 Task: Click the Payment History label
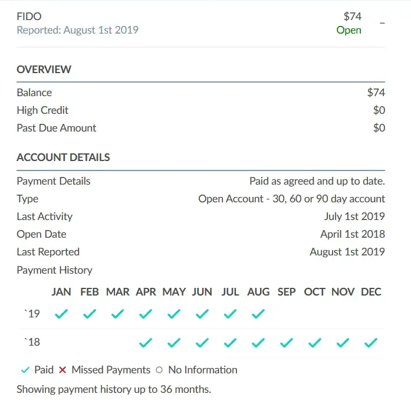pos(54,270)
